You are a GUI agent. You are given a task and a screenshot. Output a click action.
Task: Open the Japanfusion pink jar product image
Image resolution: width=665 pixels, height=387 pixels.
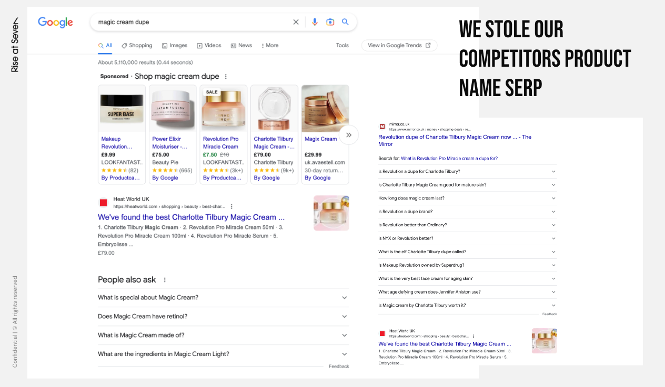click(x=173, y=109)
